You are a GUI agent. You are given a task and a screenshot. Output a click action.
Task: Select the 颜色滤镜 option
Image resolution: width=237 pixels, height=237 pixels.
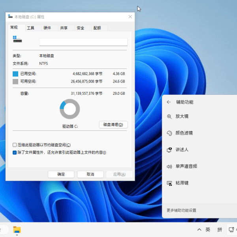(x=184, y=133)
